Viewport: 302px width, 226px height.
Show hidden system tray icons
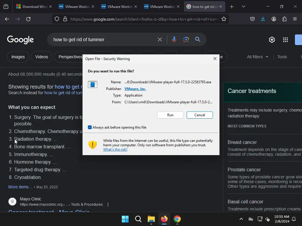(x=241, y=219)
